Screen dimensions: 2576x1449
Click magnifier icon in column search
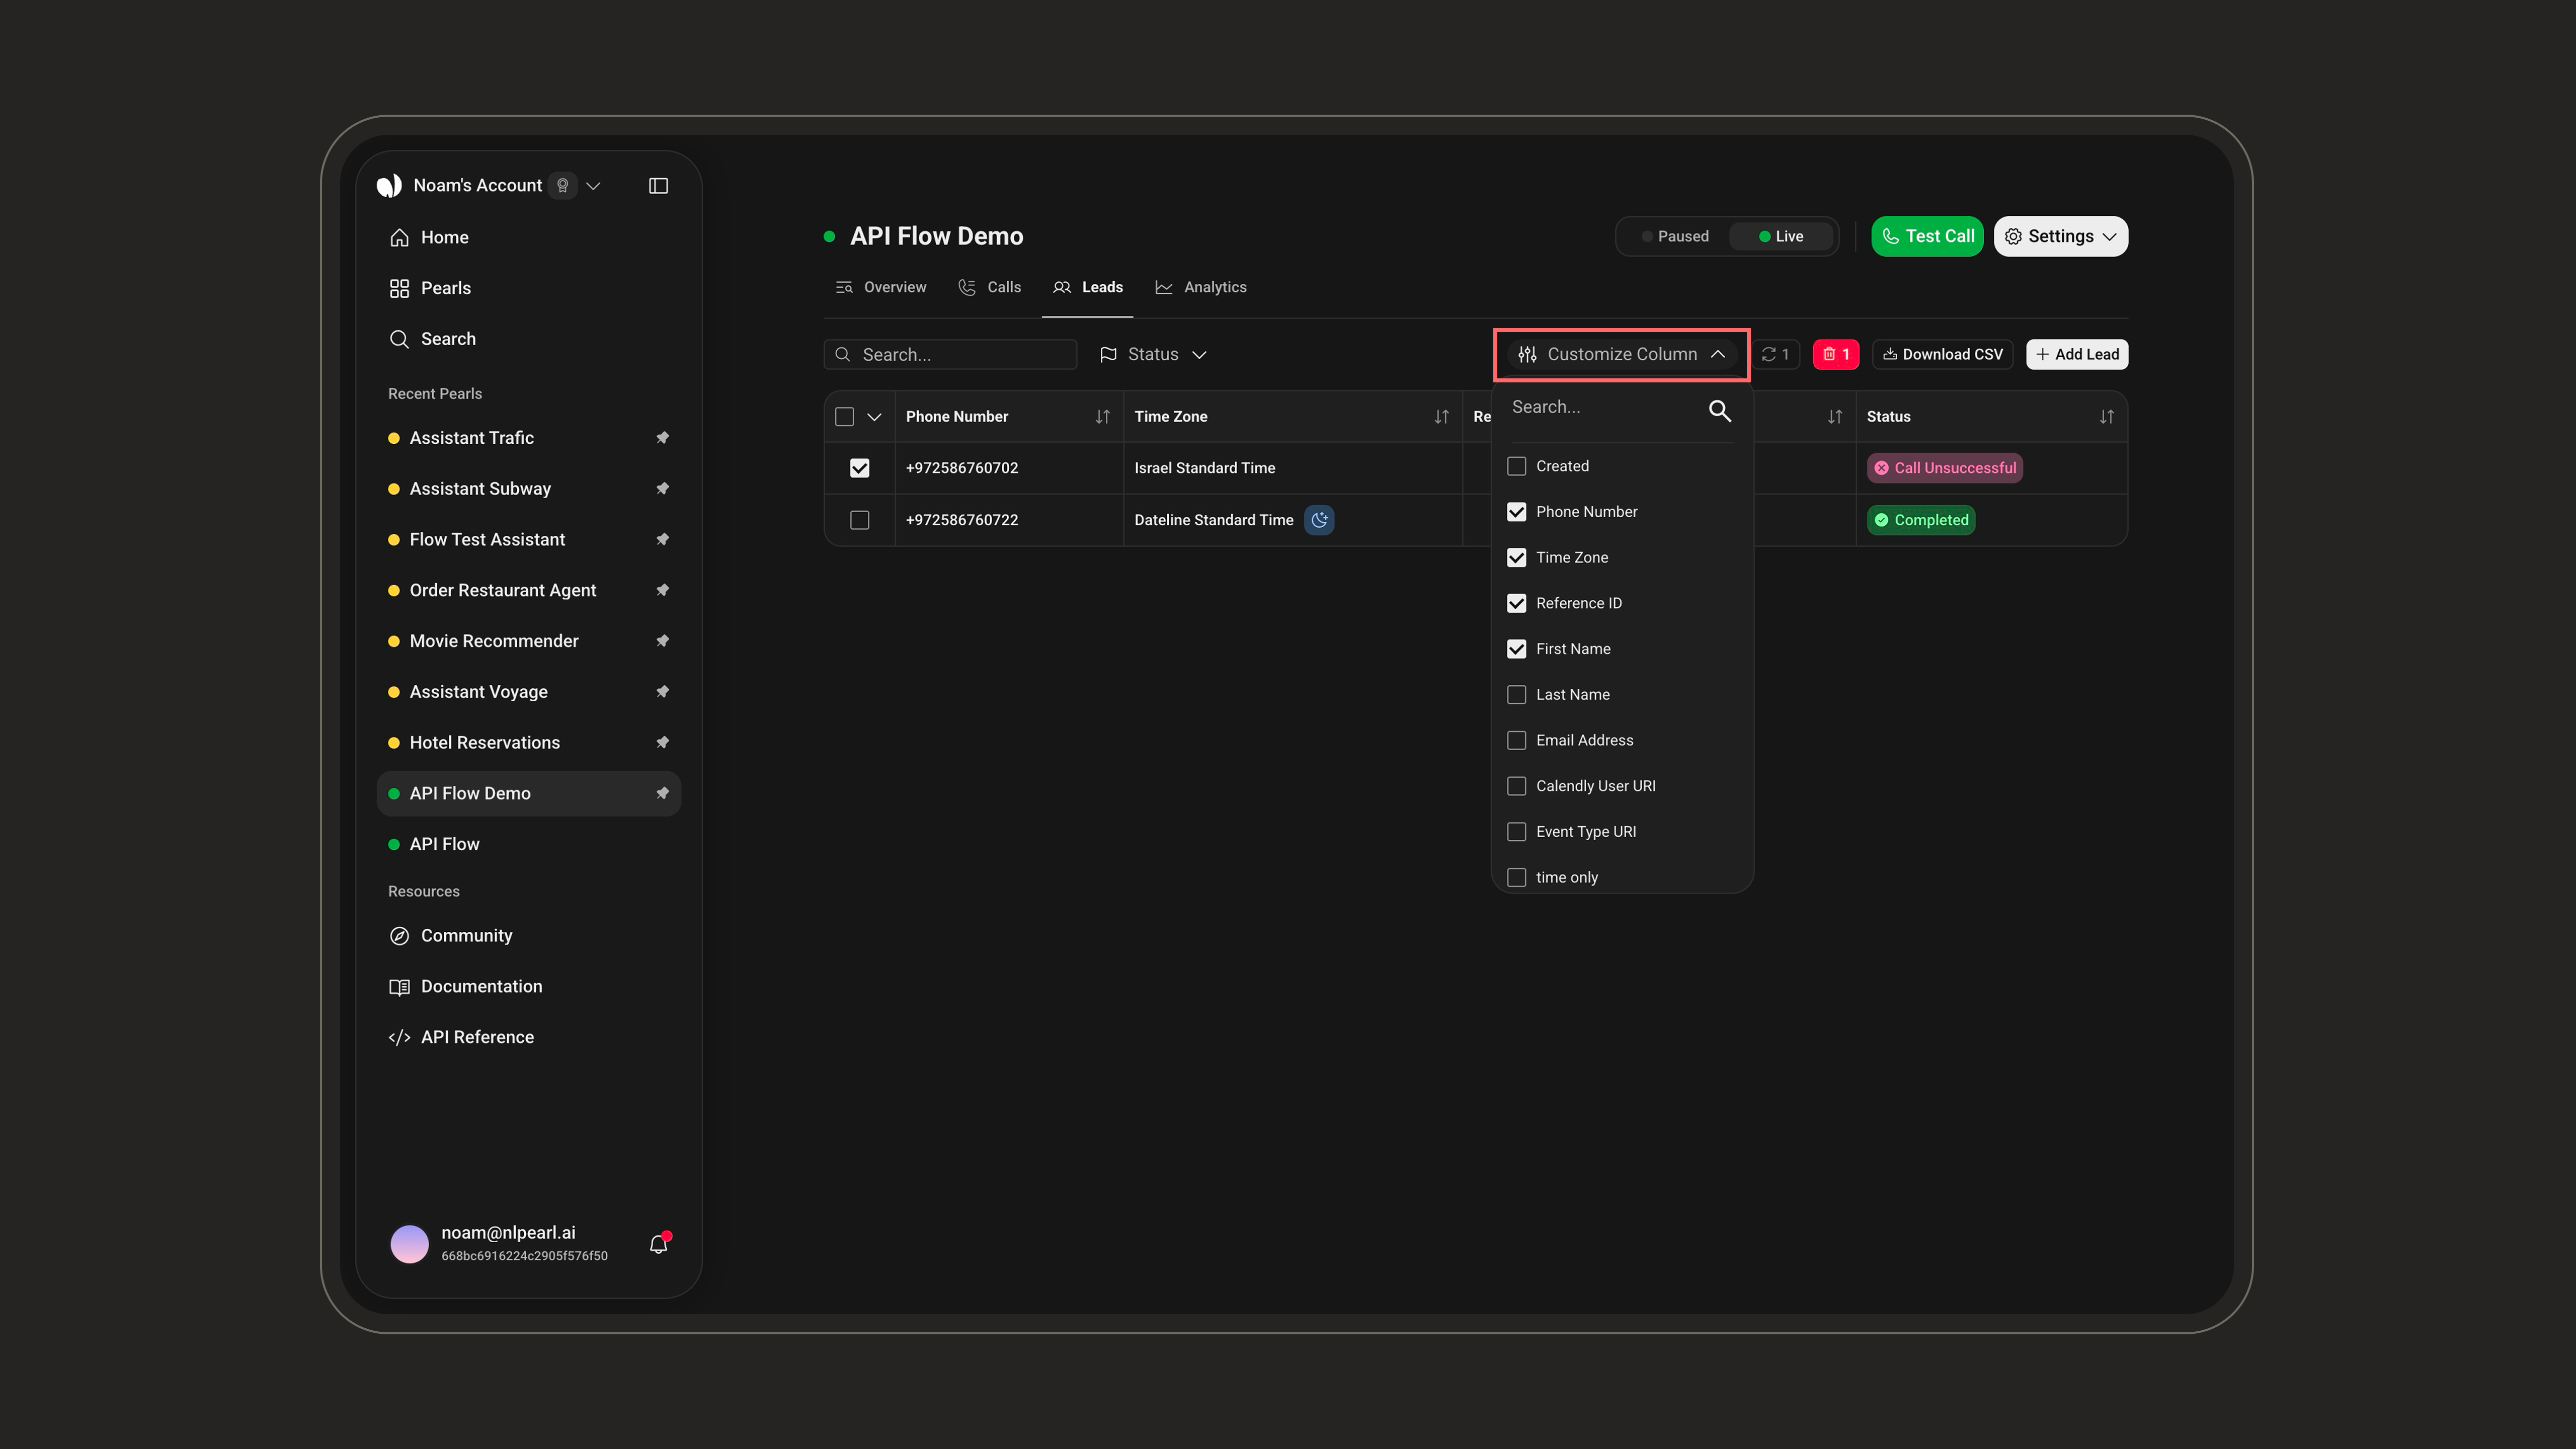pos(1719,410)
